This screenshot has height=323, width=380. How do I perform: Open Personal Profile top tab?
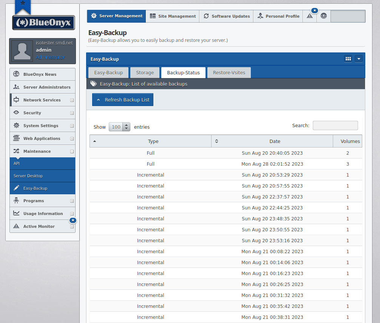click(278, 16)
